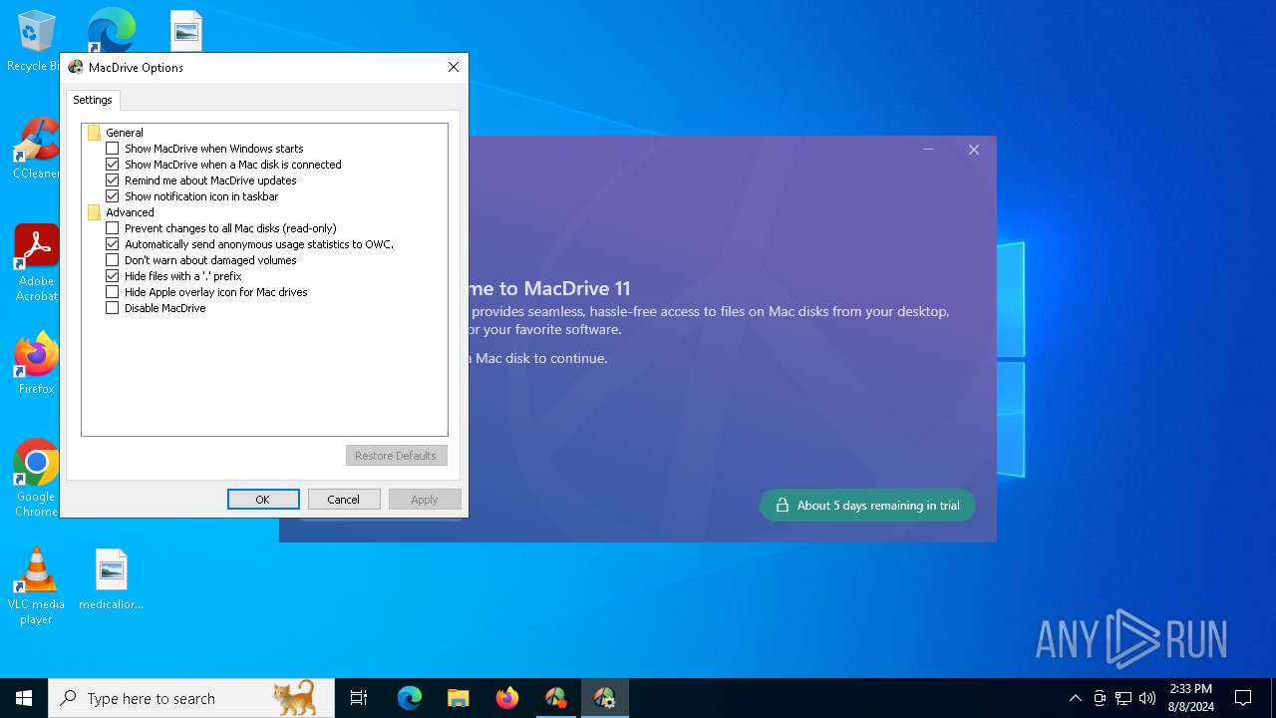Uncheck Show MacDrive when a Mac disk is connected
The width and height of the screenshot is (1276, 718).
click(x=112, y=165)
